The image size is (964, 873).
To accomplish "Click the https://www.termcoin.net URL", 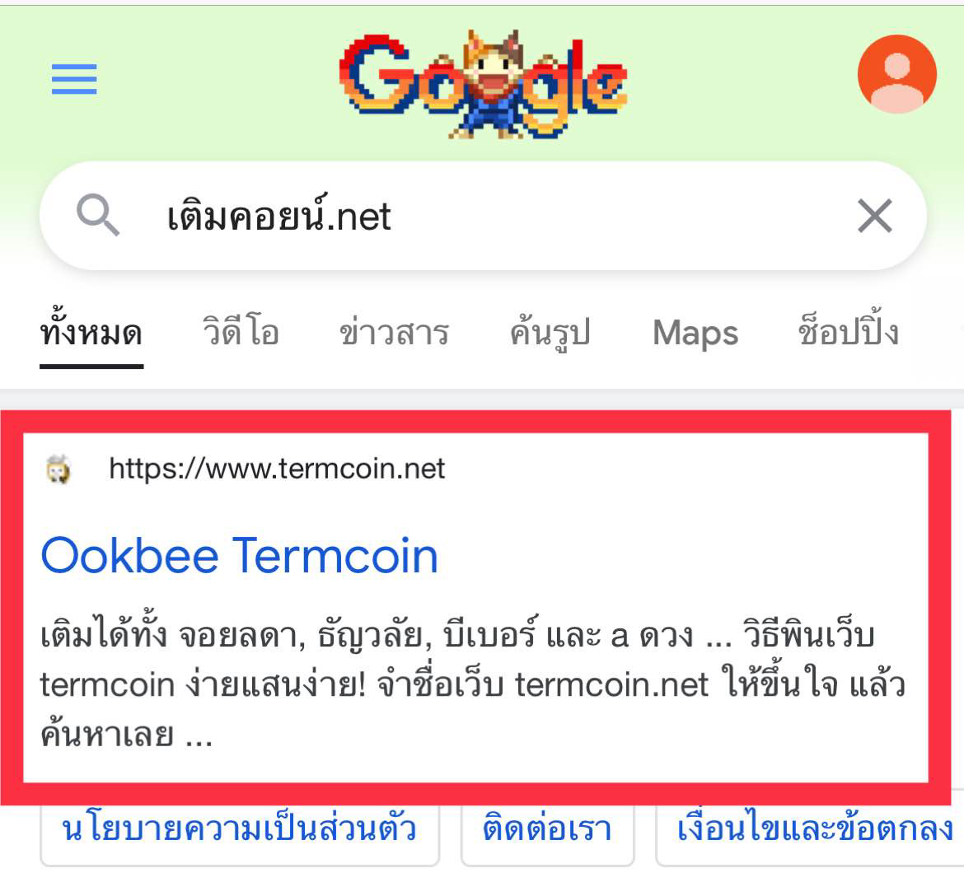I will coord(277,469).
